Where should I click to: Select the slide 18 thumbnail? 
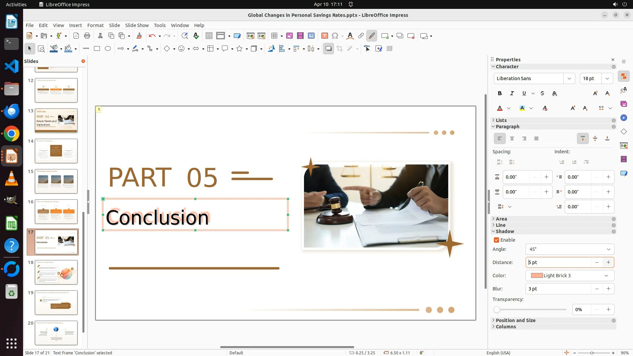[56, 272]
